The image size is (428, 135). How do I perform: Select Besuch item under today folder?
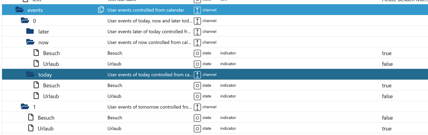click(x=51, y=85)
